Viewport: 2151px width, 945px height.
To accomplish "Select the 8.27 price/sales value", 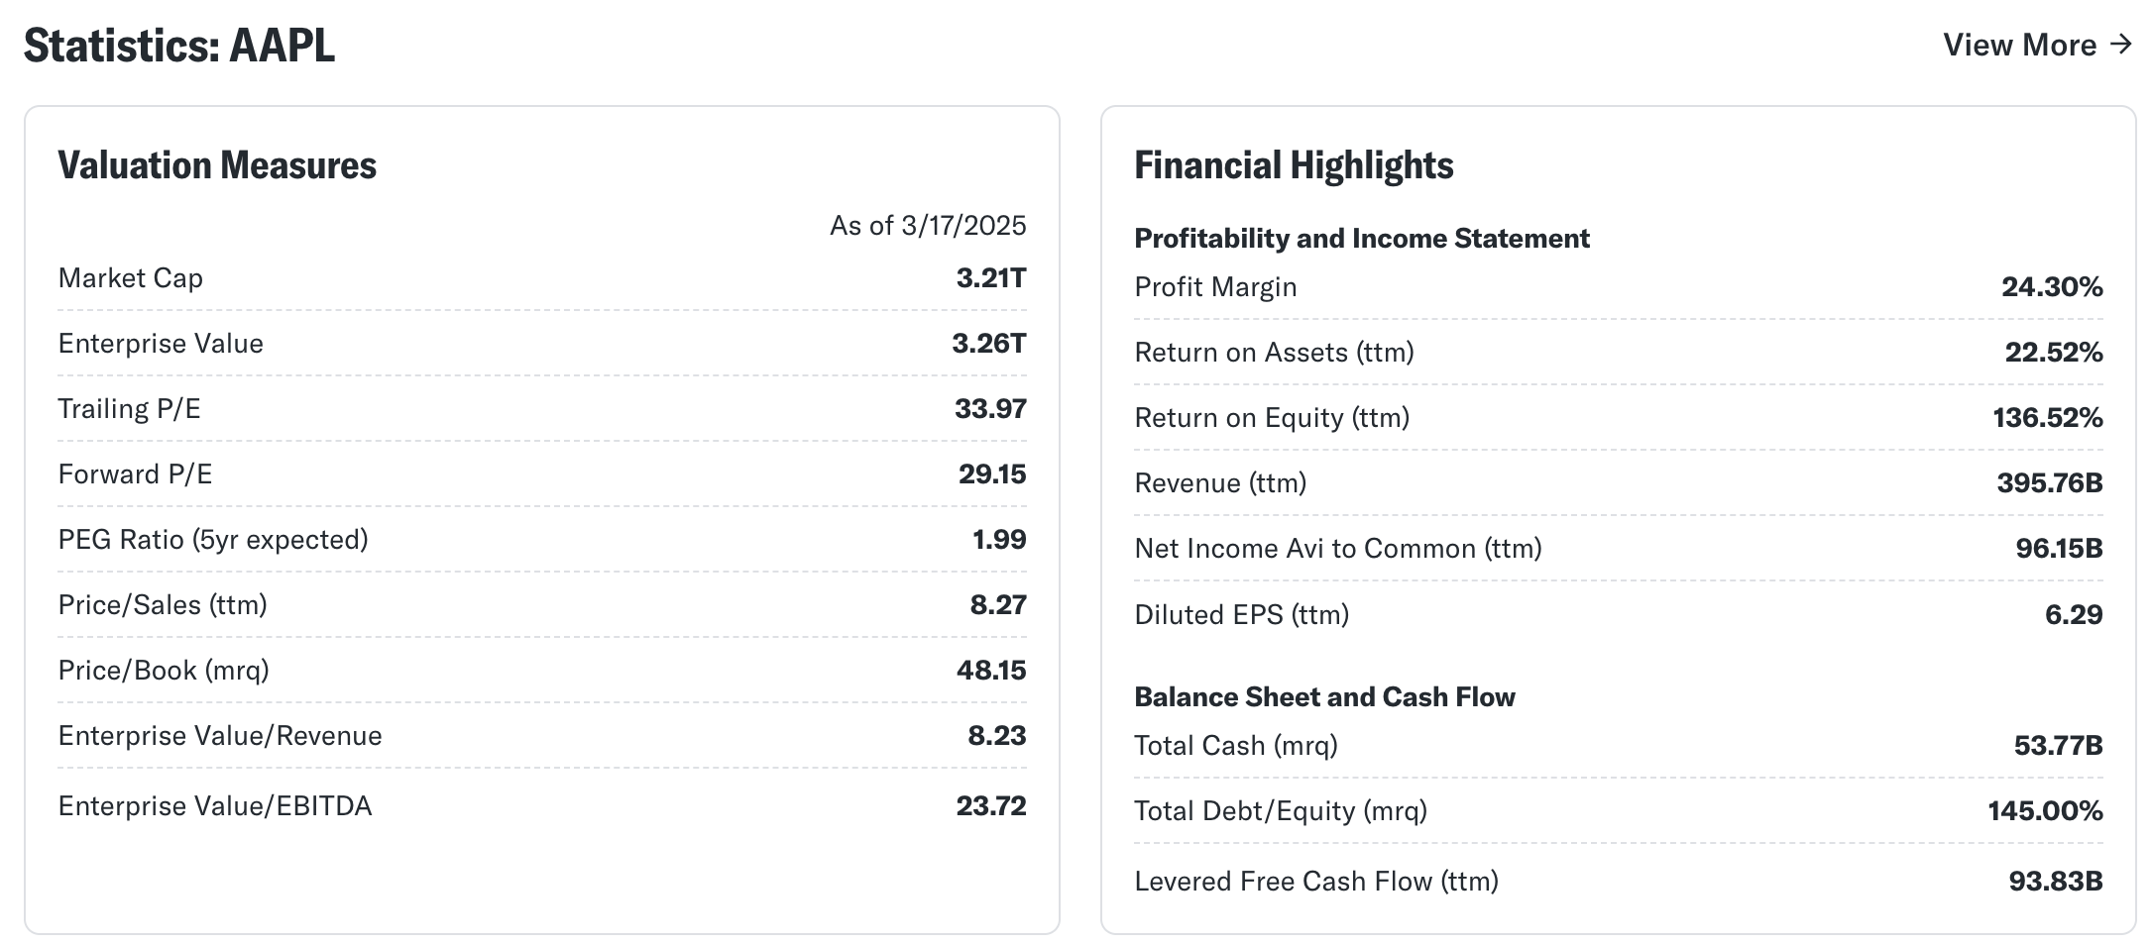I will (998, 605).
